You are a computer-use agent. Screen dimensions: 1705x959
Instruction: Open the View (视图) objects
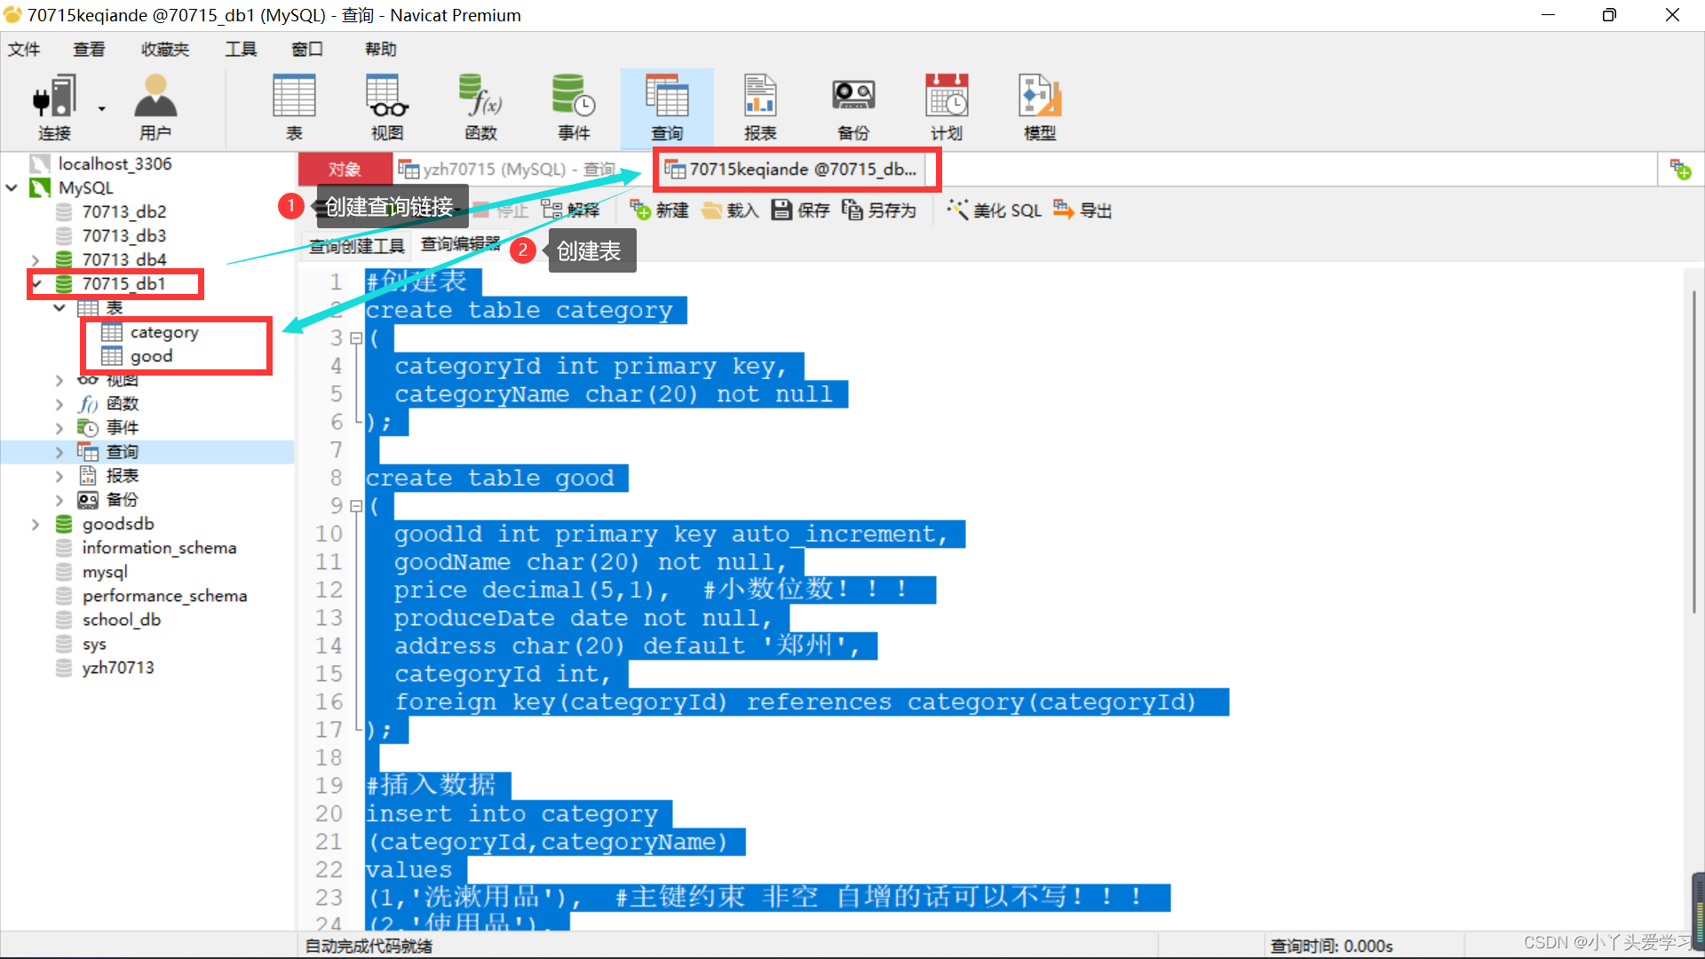click(387, 107)
